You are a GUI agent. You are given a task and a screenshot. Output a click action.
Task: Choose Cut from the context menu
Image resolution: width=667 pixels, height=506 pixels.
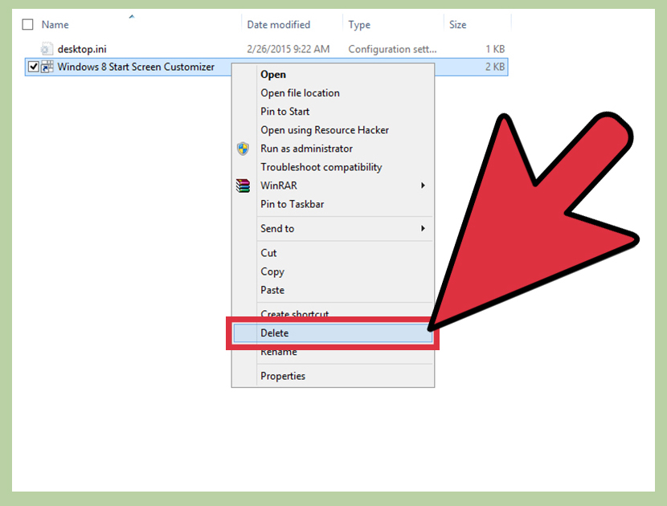[333, 253]
